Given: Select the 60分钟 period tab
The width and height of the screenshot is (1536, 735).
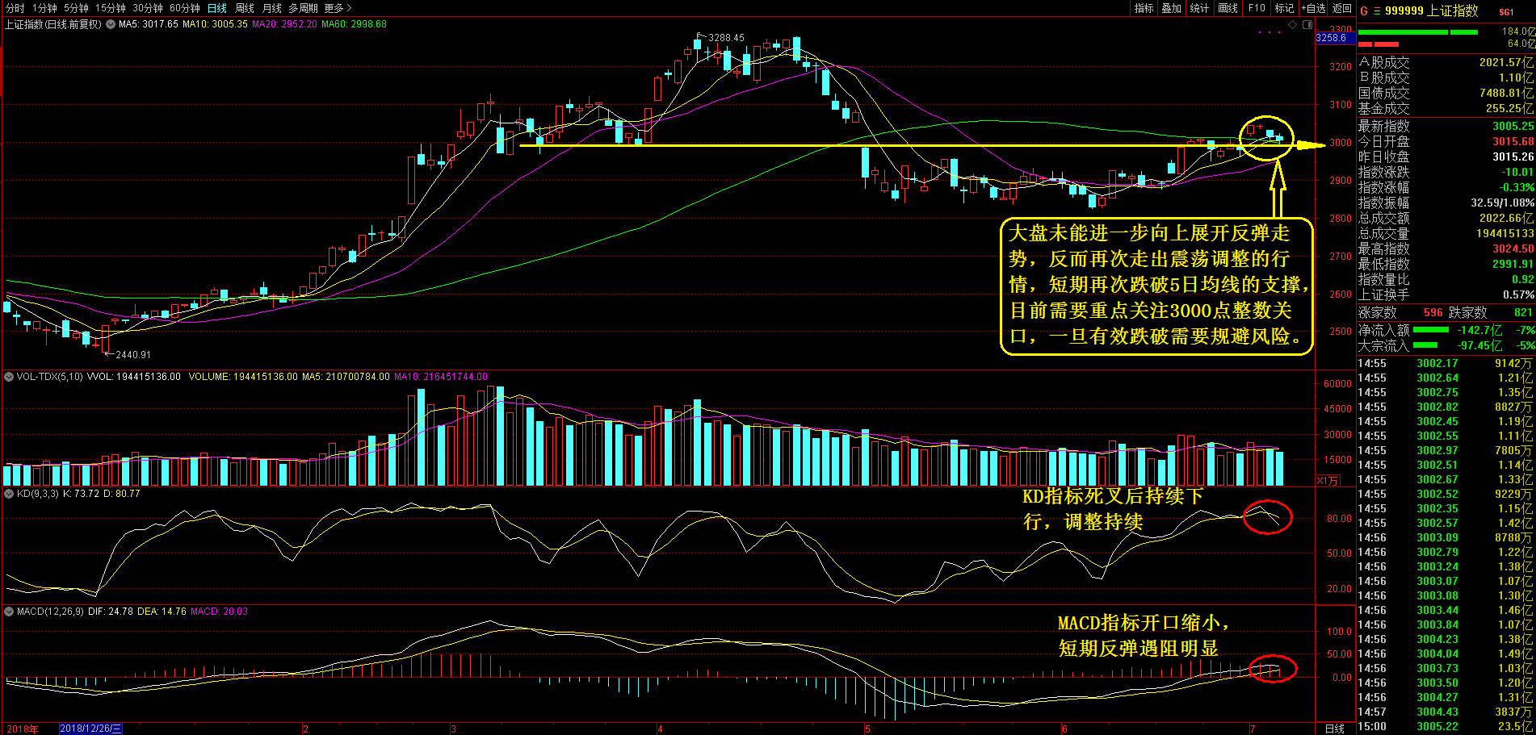Looking at the screenshot, I should coord(185,8).
